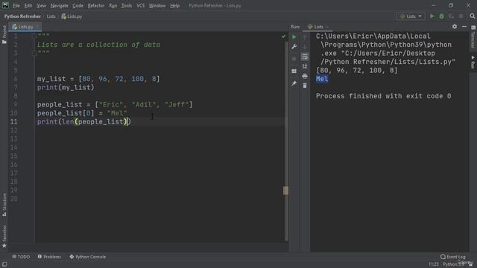This screenshot has height=268, width=477.
Task: Click 'Process finished with exit code 0'
Action: pyautogui.click(x=383, y=96)
